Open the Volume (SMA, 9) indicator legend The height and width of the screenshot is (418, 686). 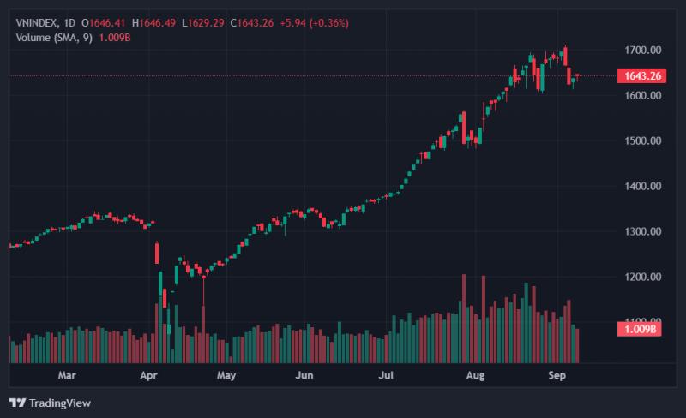click(54, 38)
